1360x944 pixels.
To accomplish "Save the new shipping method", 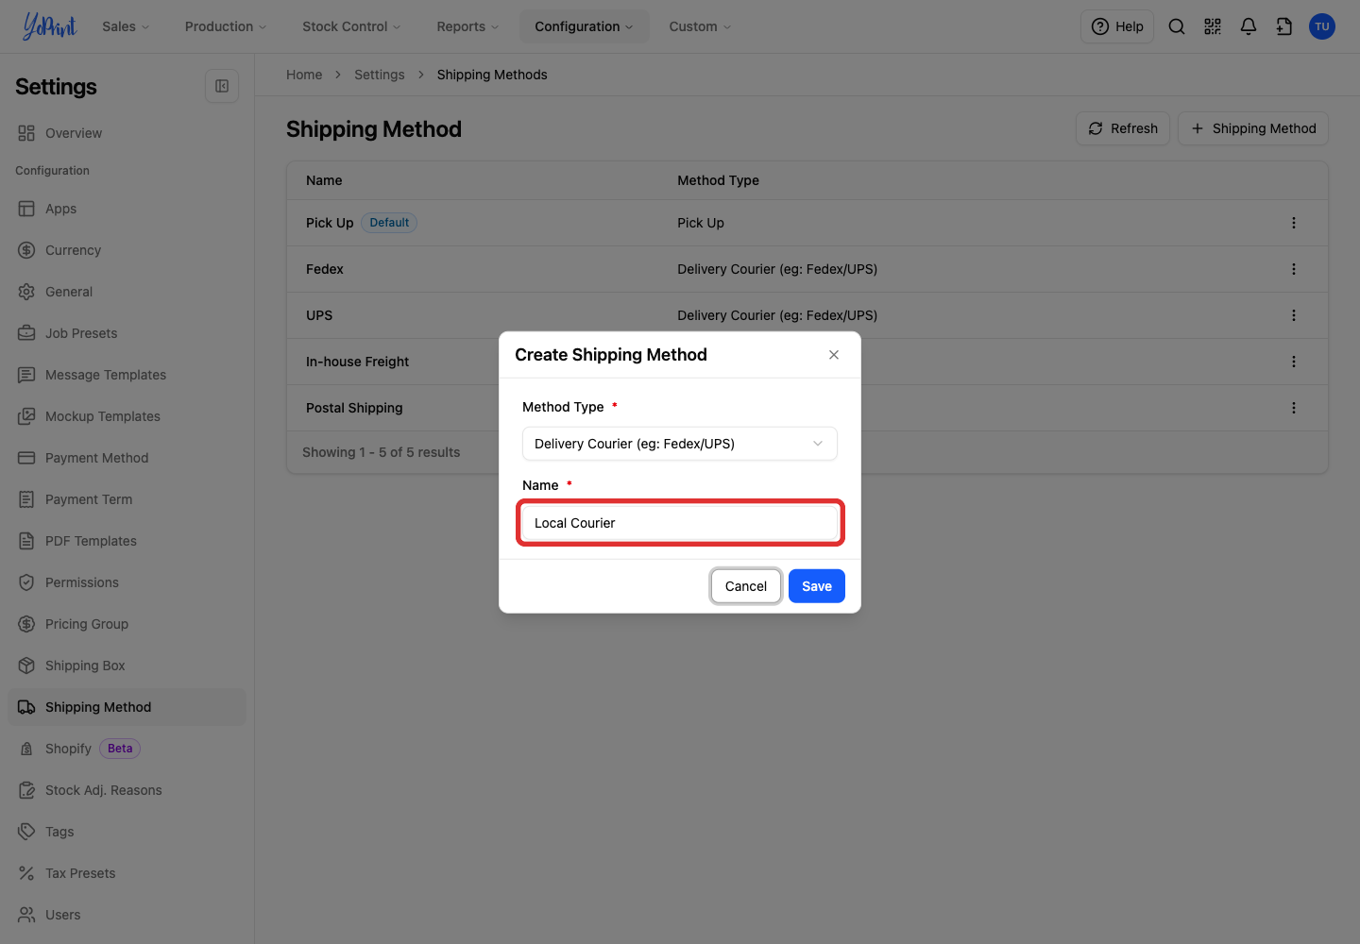I will [817, 586].
